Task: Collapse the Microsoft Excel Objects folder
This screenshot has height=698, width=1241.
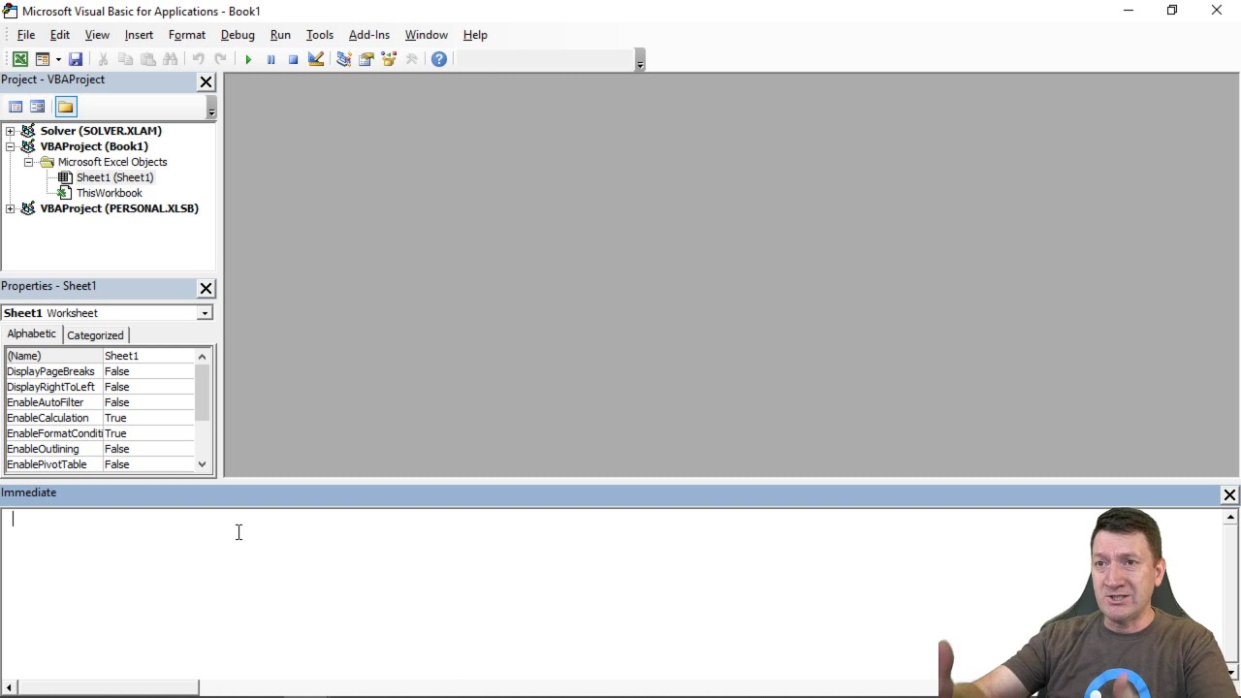Action: point(28,162)
